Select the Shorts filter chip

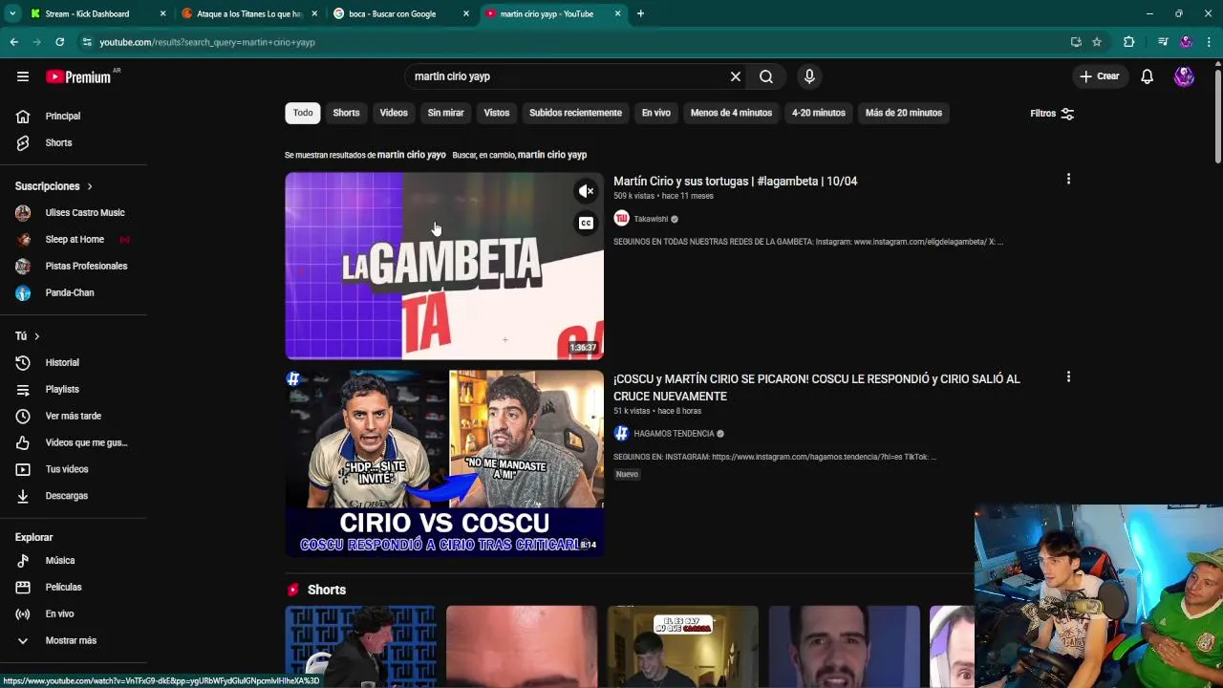coord(346,113)
